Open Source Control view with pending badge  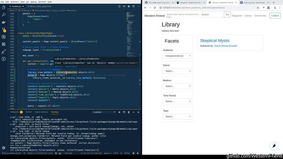[4, 30]
